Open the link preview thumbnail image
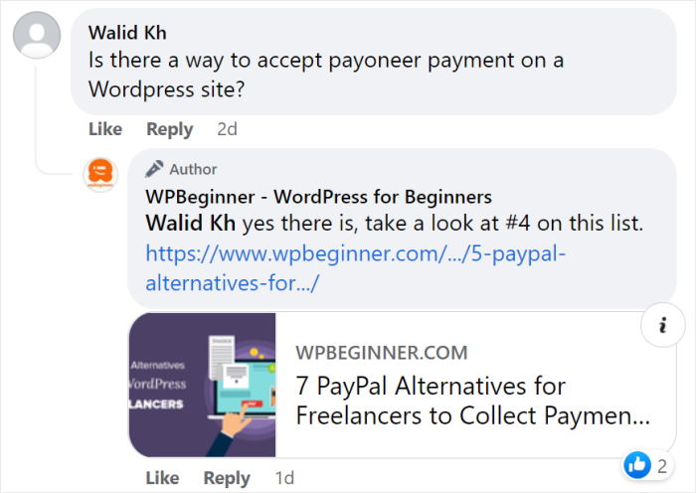696x493 pixels. (x=203, y=385)
